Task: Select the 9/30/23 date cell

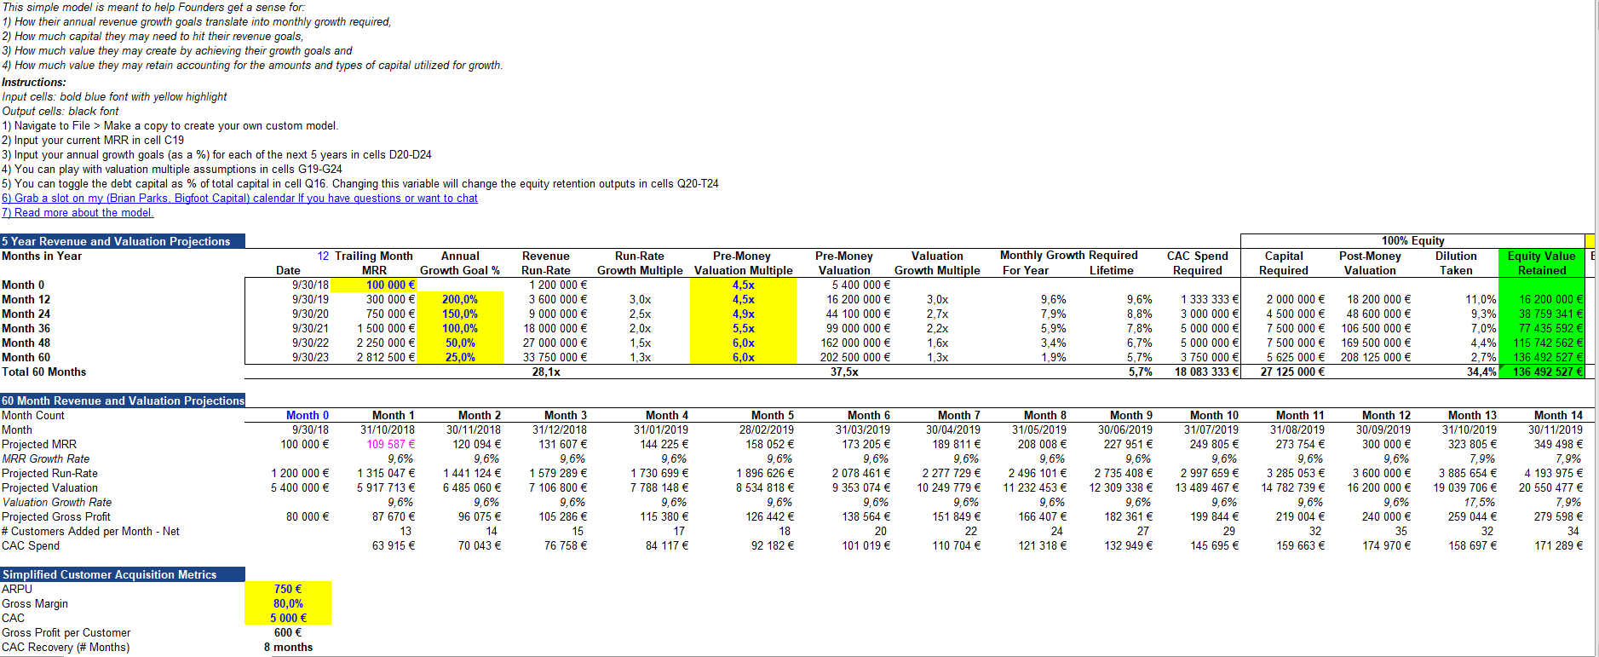Action: pos(310,357)
